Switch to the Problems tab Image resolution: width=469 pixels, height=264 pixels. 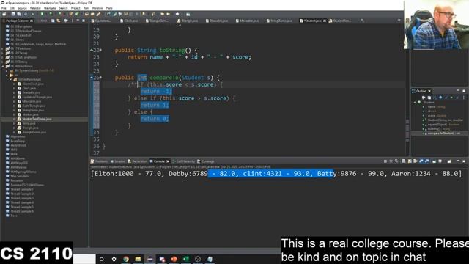[x=100, y=161]
